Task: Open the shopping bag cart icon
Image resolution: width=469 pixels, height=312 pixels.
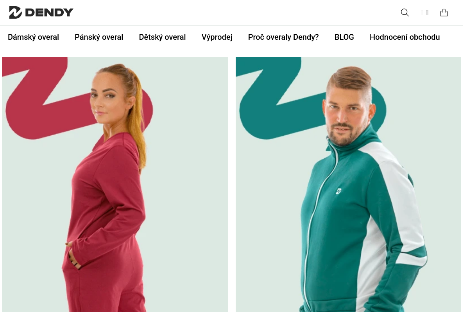Action: (x=444, y=12)
